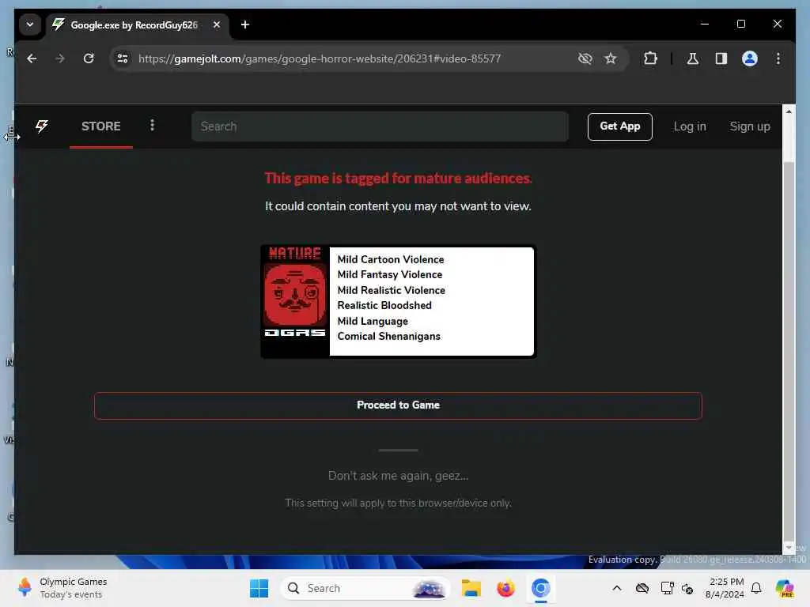Click the Chrome taskbar icon
The image size is (810, 607).
[541, 588]
